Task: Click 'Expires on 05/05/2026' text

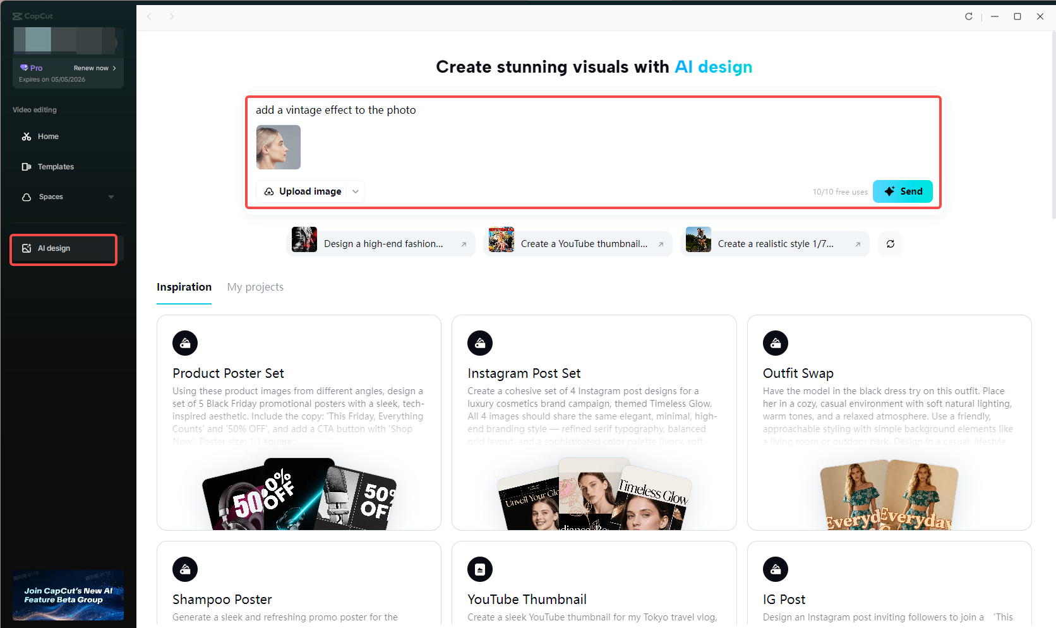Action: pyautogui.click(x=52, y=80)
